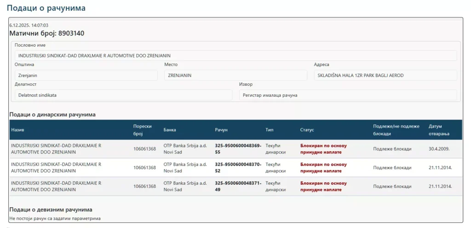Select the Делатност field Delatnost sindikata

[123, 95]
